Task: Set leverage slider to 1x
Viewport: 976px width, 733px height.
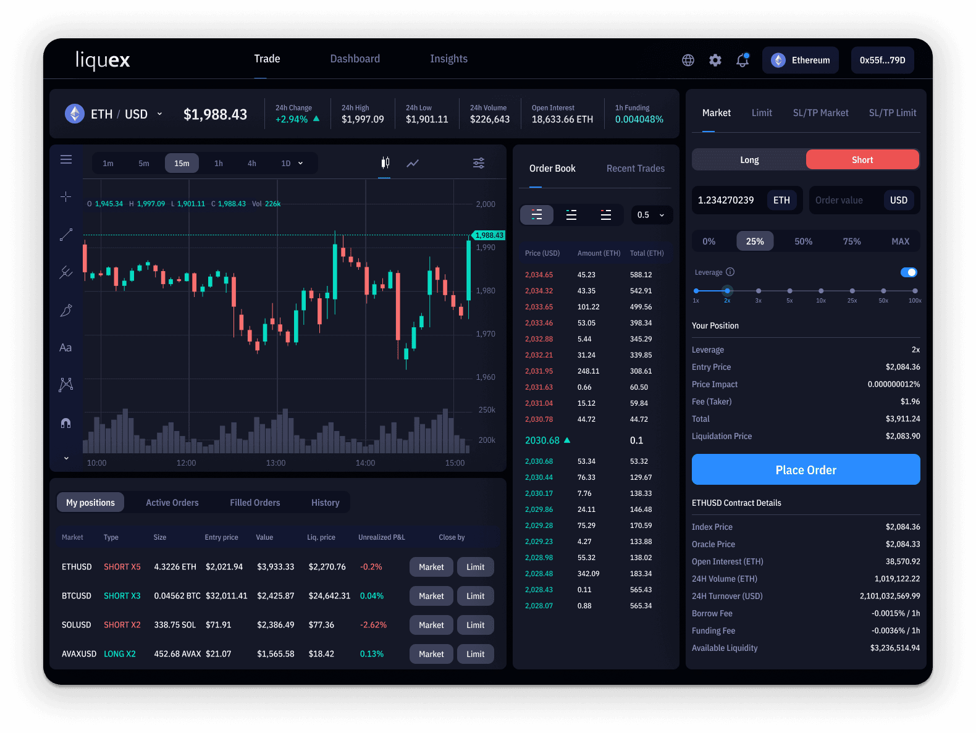Action: point(696,291)
